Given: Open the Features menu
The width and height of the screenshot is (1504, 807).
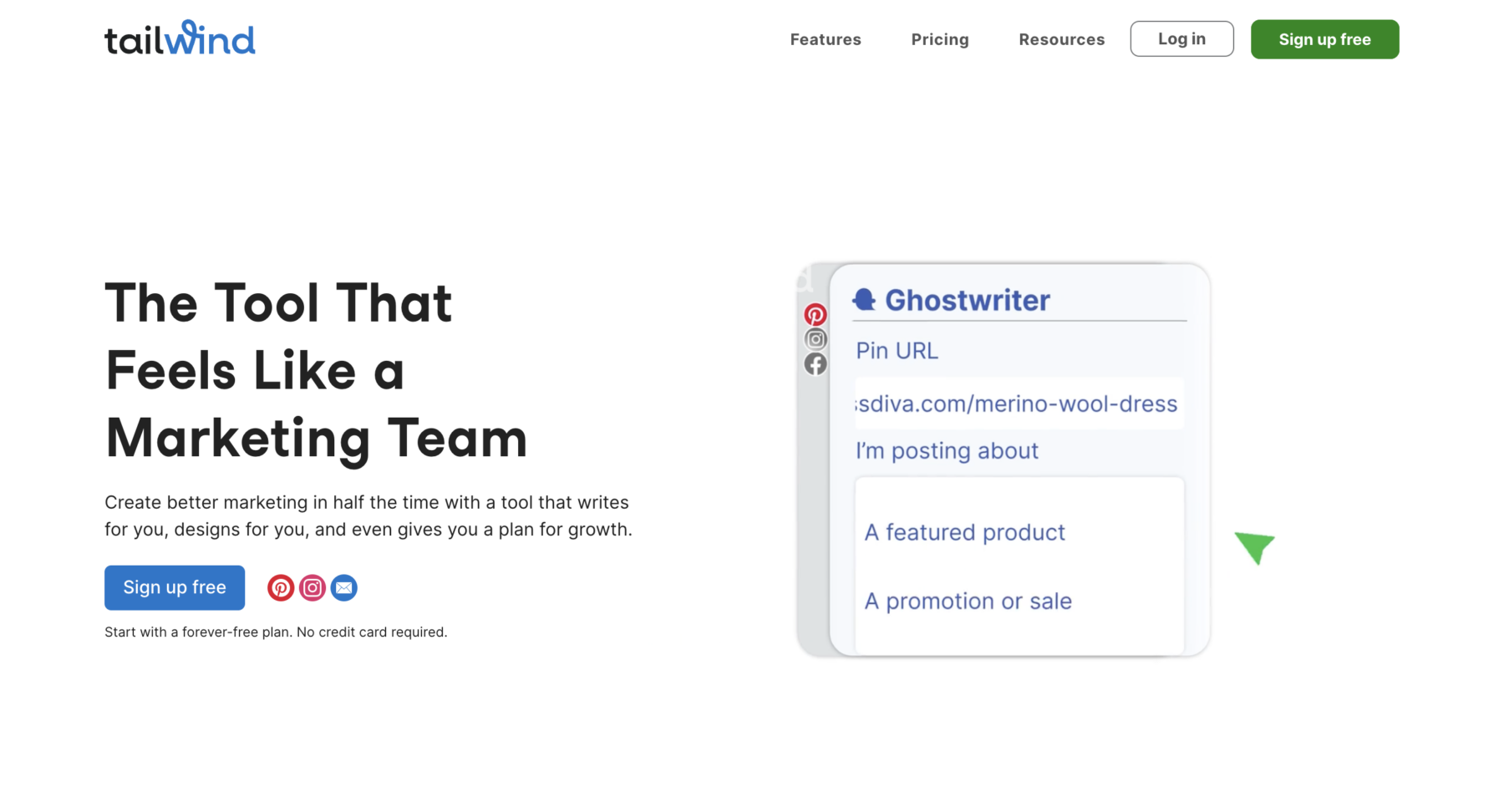Looking at the screenshot, I should [x=826, y=39].
